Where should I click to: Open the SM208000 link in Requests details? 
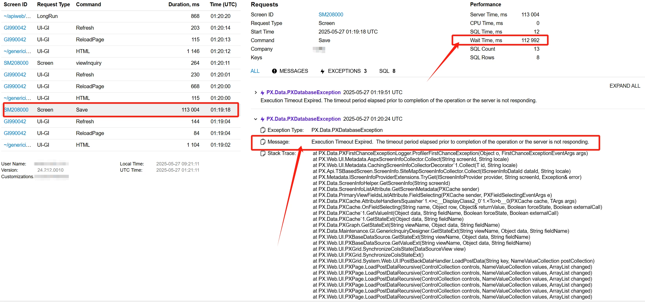coord(331,15)
